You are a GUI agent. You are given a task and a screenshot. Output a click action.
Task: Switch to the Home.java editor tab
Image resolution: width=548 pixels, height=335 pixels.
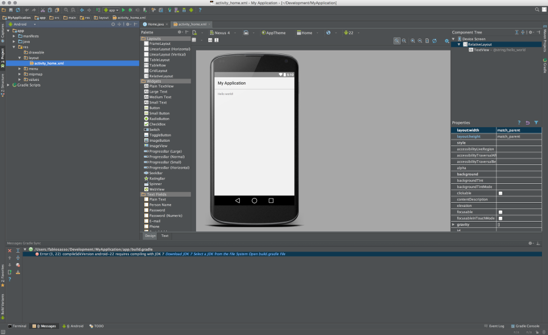155,24
